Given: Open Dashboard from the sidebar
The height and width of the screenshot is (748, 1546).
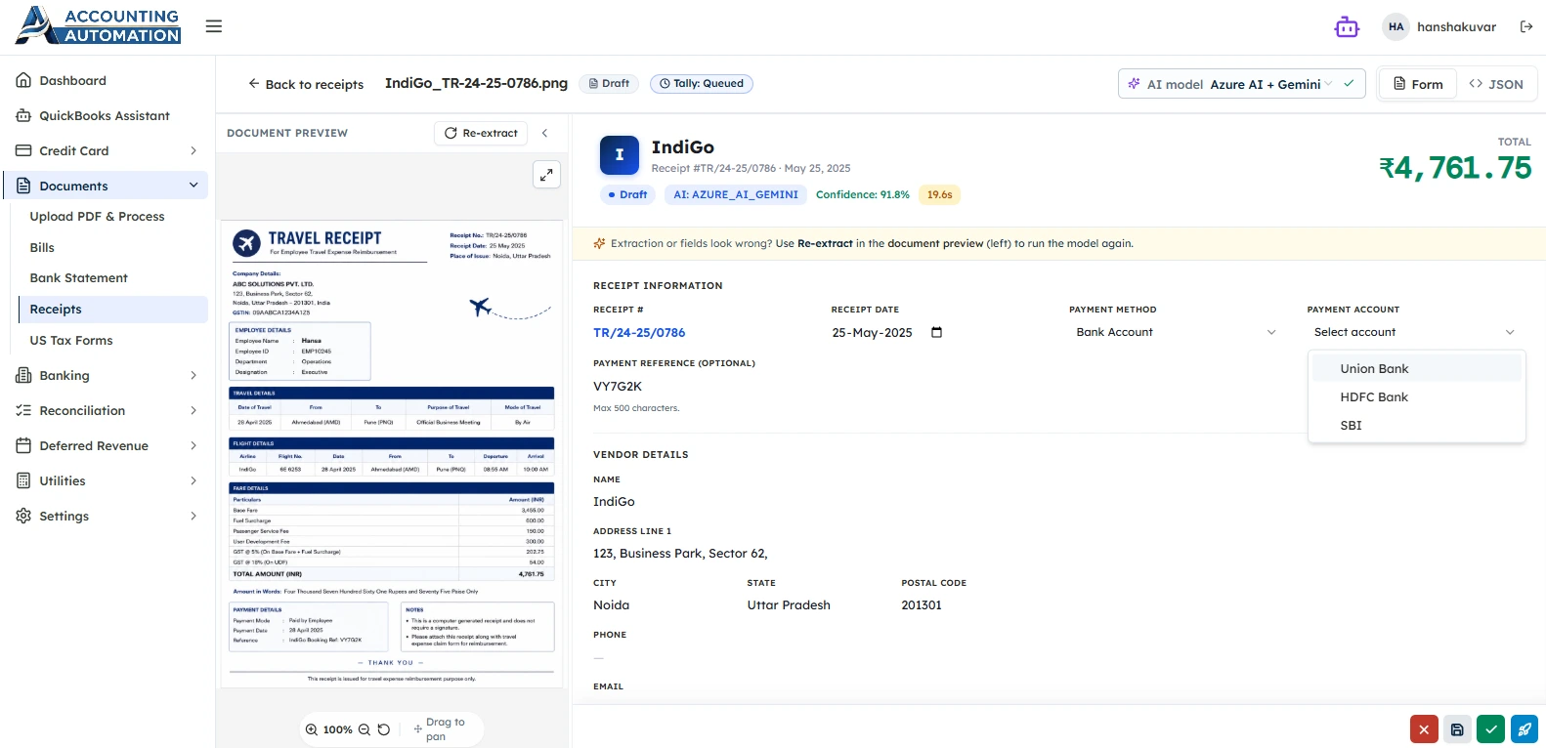Looking at the screenshot, I should coord(107,80).
